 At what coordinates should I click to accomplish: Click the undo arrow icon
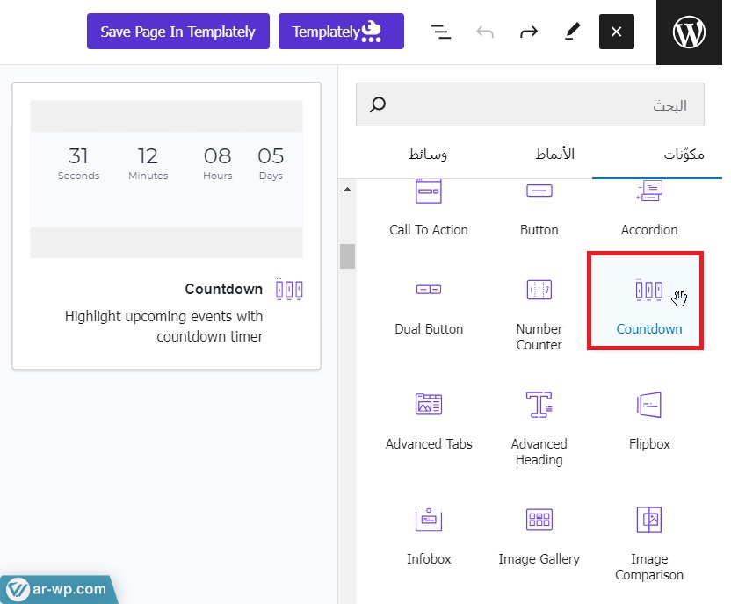pos(485,32)
